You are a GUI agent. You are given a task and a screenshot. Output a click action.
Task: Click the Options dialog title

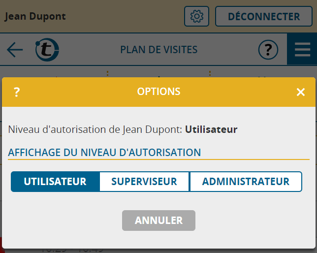pos(158,92)
